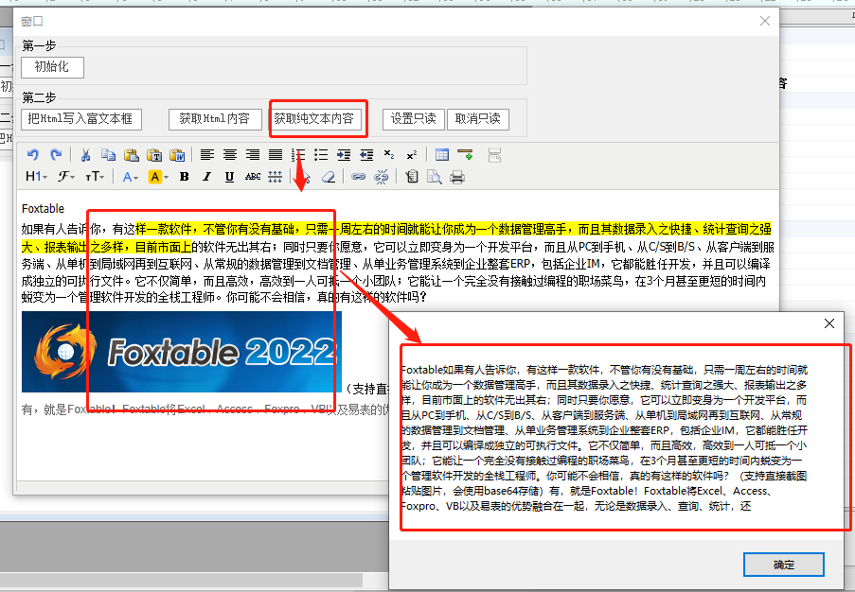Insert a horizontal line
The image size is (855, 592).
[x=465, y=155]
